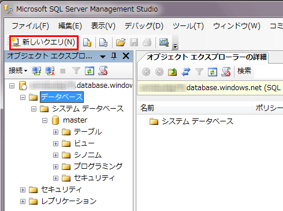Click the Connect Object Explorer icon
Viewport: 283px width, 211px height.
click(36, 71)
